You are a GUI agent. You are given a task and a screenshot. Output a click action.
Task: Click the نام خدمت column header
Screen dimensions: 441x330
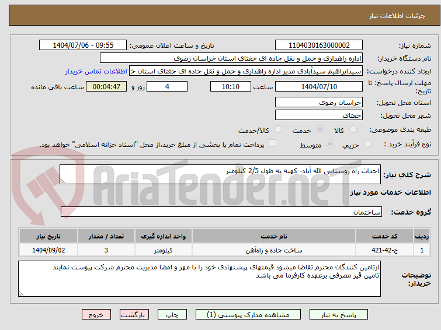pyautogui.click(x=274, y=236)
